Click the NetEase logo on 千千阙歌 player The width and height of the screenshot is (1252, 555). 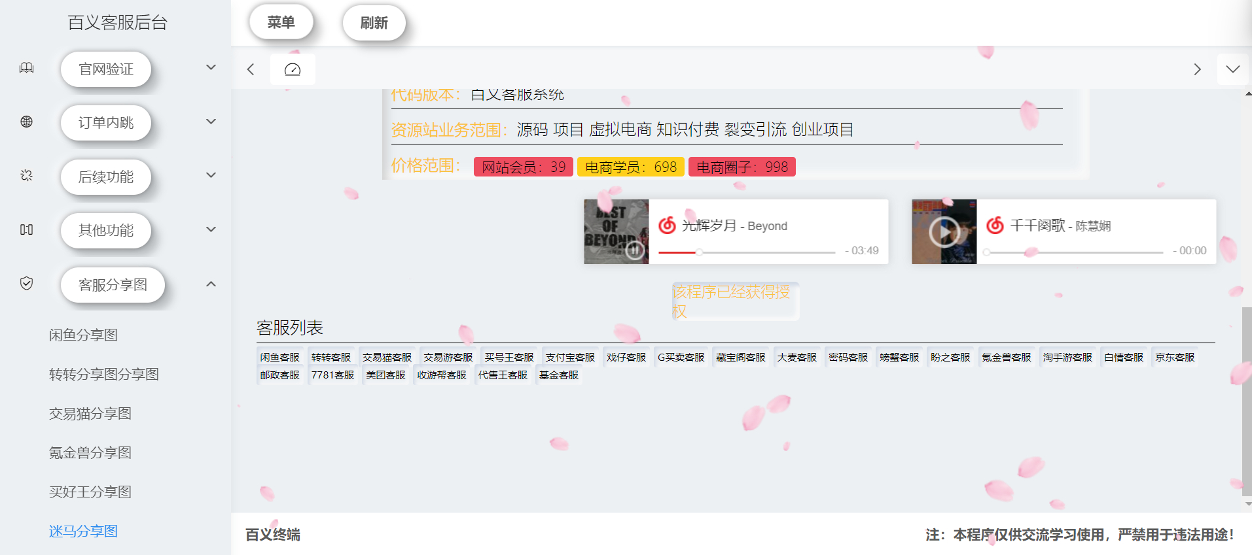coord(995,226)
